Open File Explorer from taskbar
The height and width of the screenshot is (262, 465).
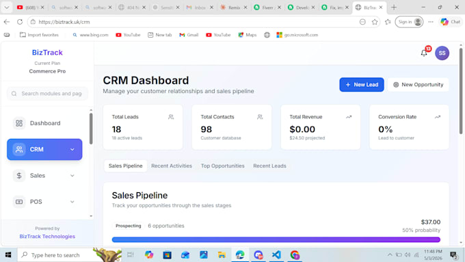coord(222,254)
